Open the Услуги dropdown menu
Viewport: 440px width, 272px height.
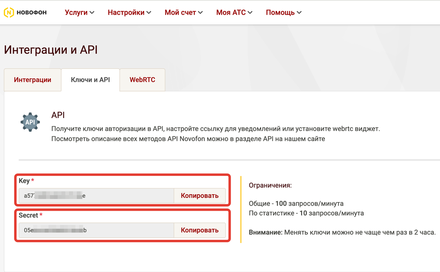[80, 12]
